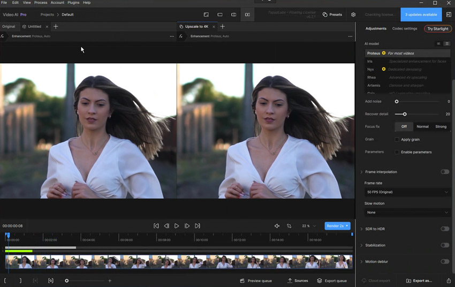The image size is (455, 287).
Task: Play the video preview
Action: (x=177, y=226)
